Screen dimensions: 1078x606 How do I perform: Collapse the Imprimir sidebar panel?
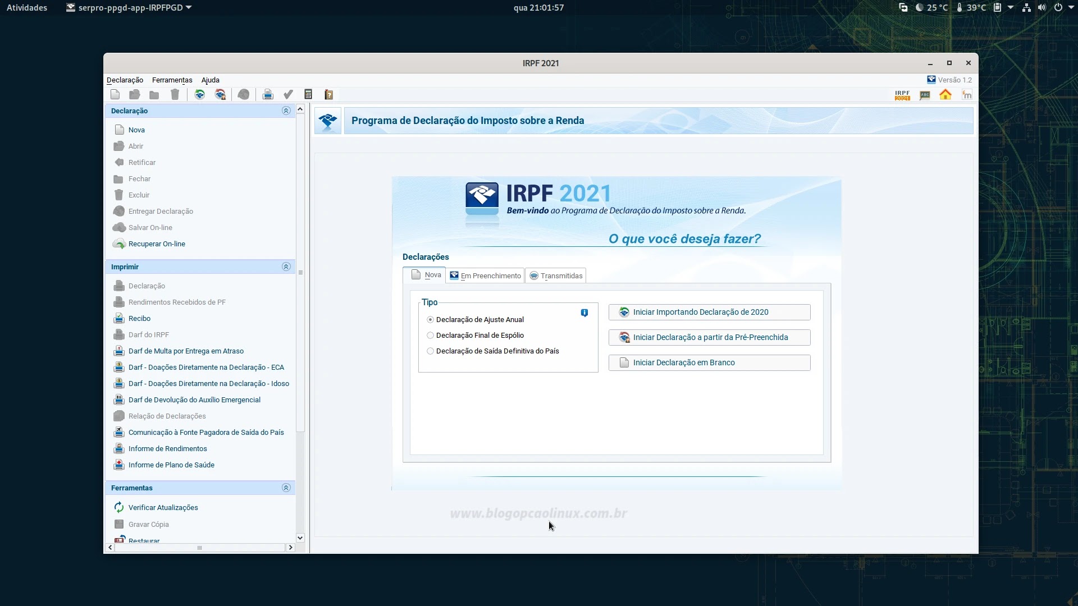286,267
